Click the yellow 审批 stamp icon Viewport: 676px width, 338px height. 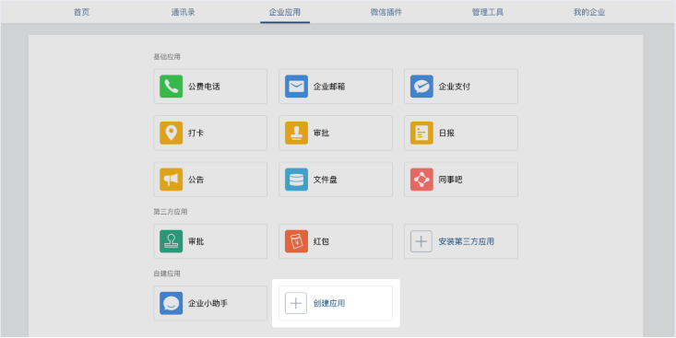(x=296, y=133)
